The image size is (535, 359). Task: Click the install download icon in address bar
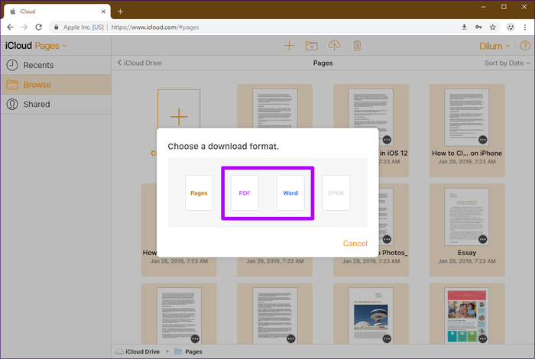465,27
